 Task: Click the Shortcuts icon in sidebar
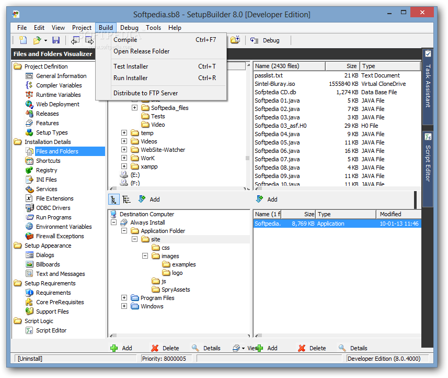[x=29, y=161]
